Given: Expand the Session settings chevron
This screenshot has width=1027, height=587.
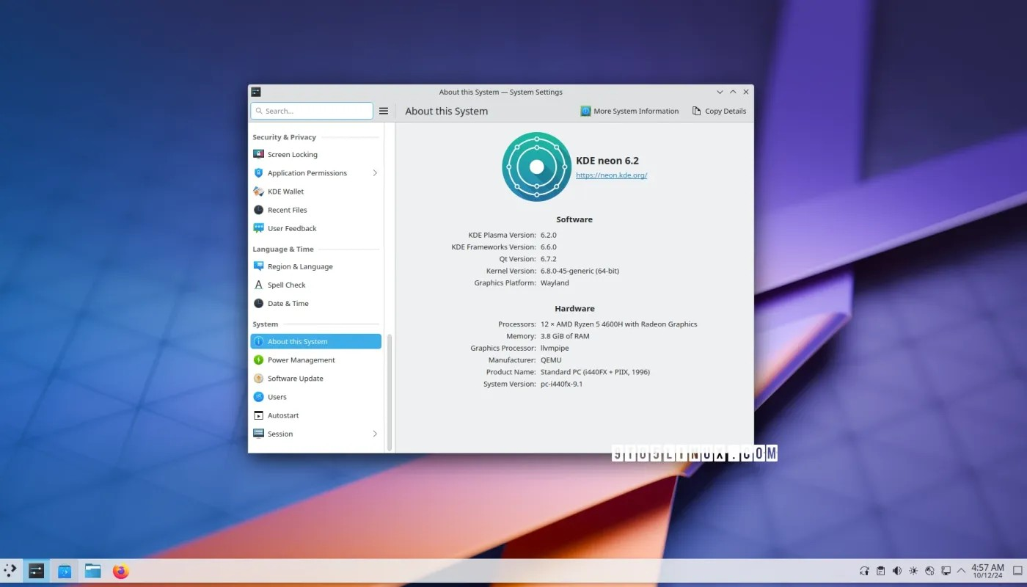Looking at the screenshot, I should tap(375, 434).
